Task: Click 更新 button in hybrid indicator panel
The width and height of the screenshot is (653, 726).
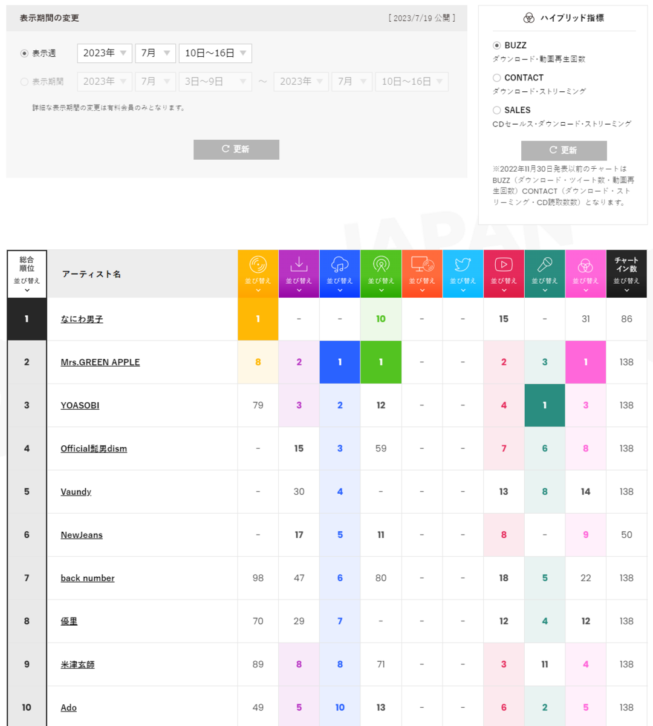Action: 564,151
